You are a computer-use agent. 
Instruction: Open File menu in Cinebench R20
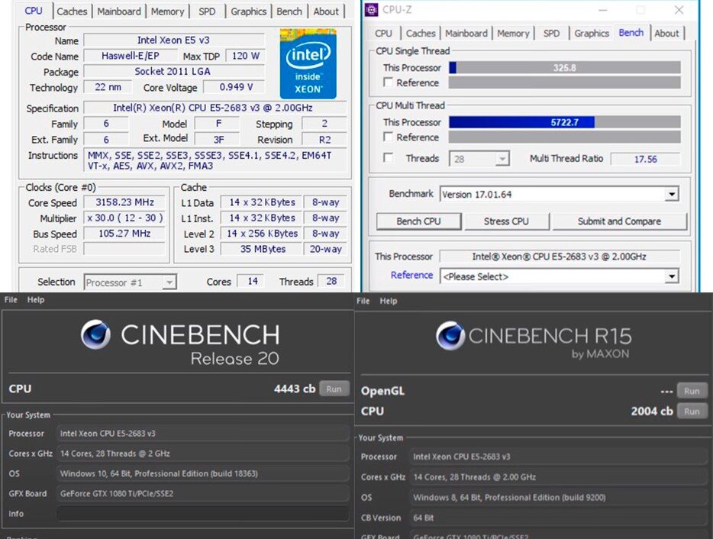(11, 300)
